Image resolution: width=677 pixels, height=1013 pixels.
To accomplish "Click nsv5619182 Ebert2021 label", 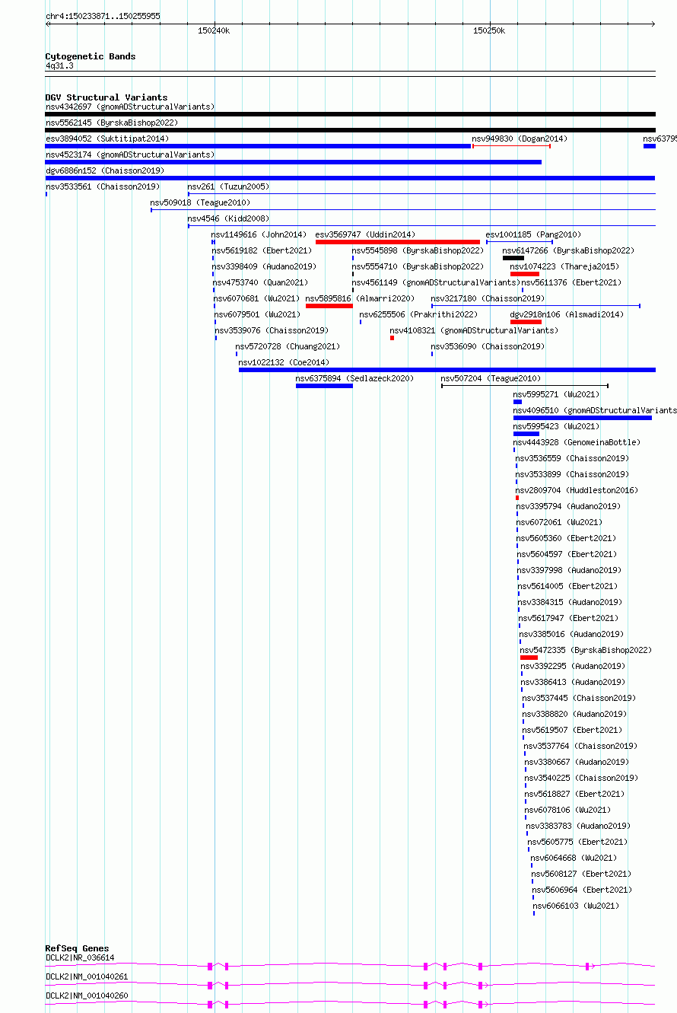I will (x=262, y=250).
